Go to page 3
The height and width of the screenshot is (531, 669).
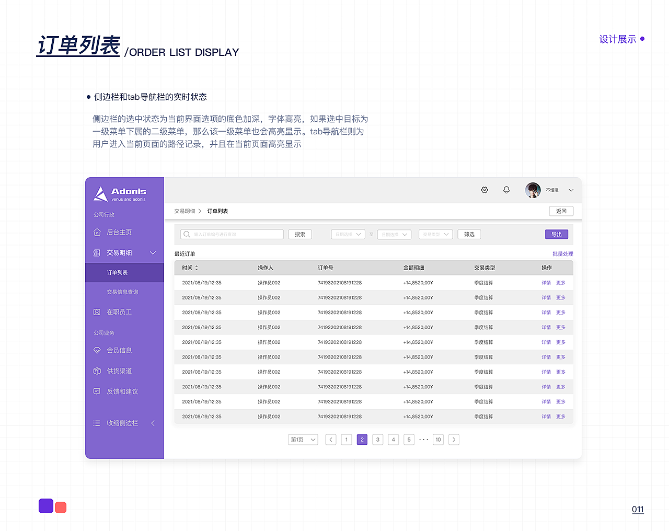pos(378,440)
